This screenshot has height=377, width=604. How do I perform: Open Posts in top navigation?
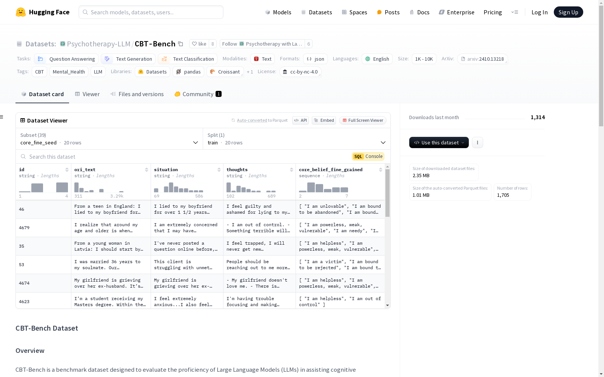(388, 12)
